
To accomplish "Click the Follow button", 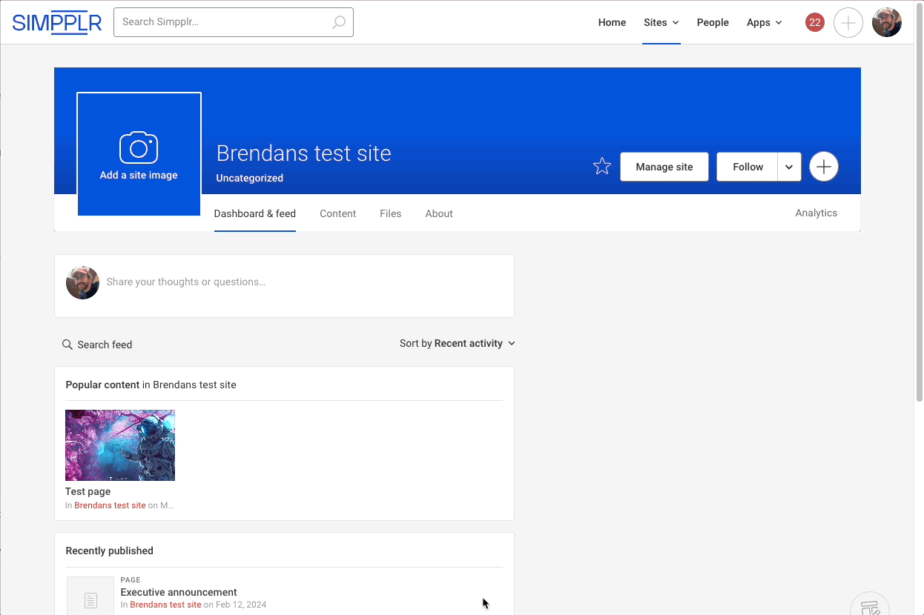I will (x=747, y=167).
